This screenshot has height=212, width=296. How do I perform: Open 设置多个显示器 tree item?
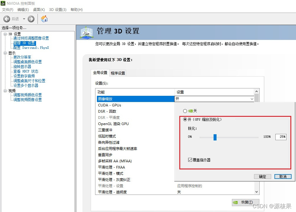coord(26,85)
